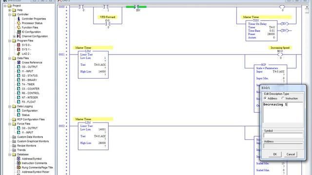Select the TON Timer On Delay block
The image size is (312, 175).
[261, 31]
